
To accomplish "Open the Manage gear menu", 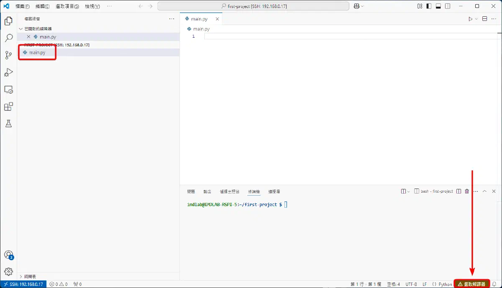I will 8,272.
